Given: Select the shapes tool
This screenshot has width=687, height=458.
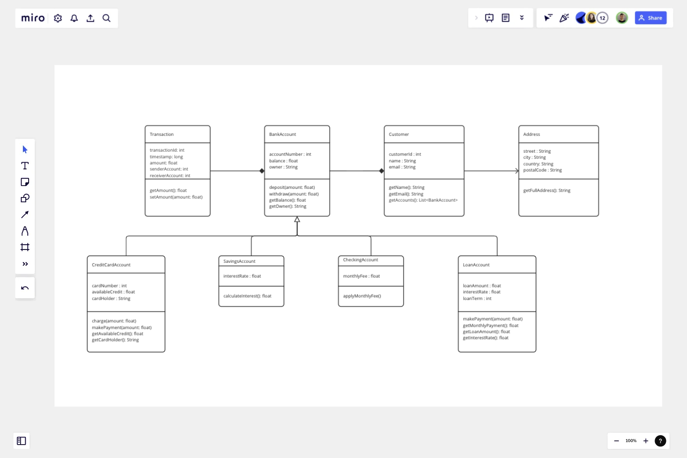Looking at the screenshot, I should click(25, 198).
